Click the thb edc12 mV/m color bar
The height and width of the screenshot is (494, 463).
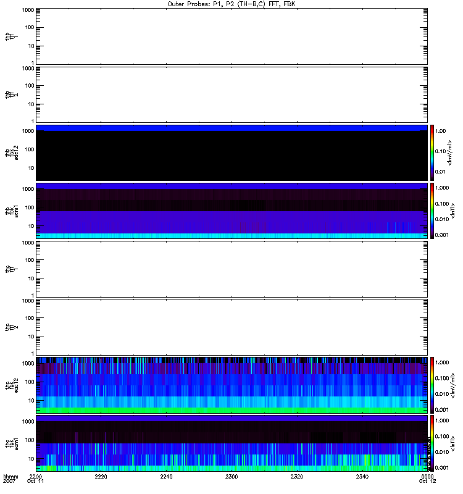pyautogui.click(x=432, y=153)
